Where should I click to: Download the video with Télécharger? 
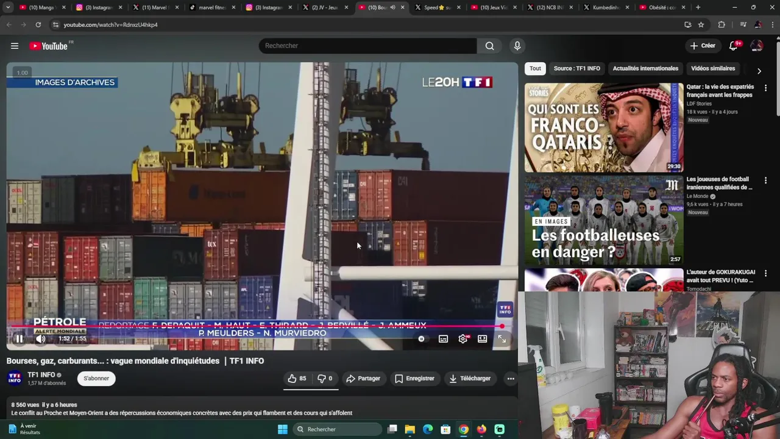[469, 379]
